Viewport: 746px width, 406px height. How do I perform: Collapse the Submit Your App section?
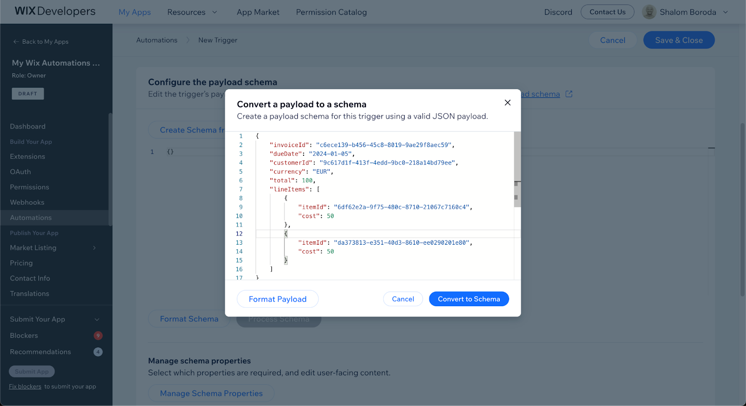click(x=97, y=319)
